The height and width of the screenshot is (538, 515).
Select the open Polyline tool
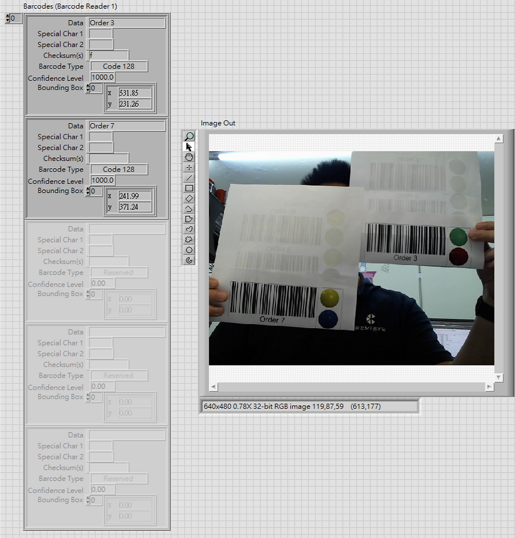coord(189,209)
